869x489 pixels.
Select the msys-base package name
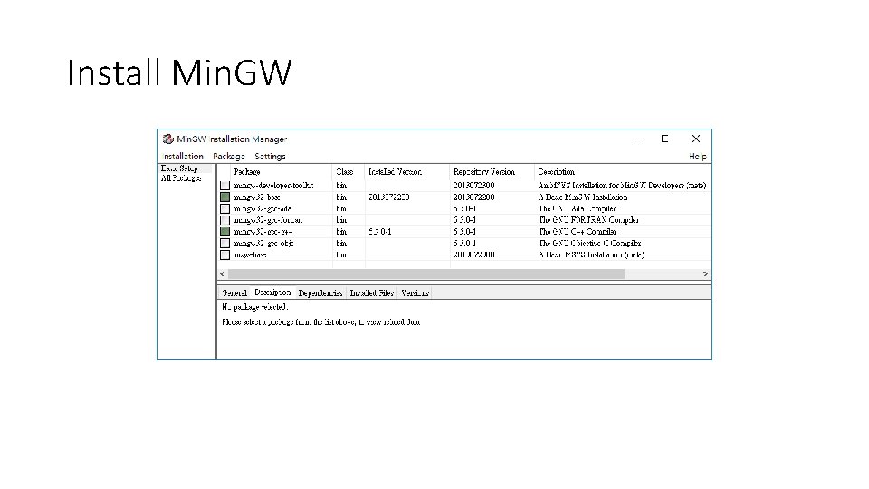coord(250,255)
